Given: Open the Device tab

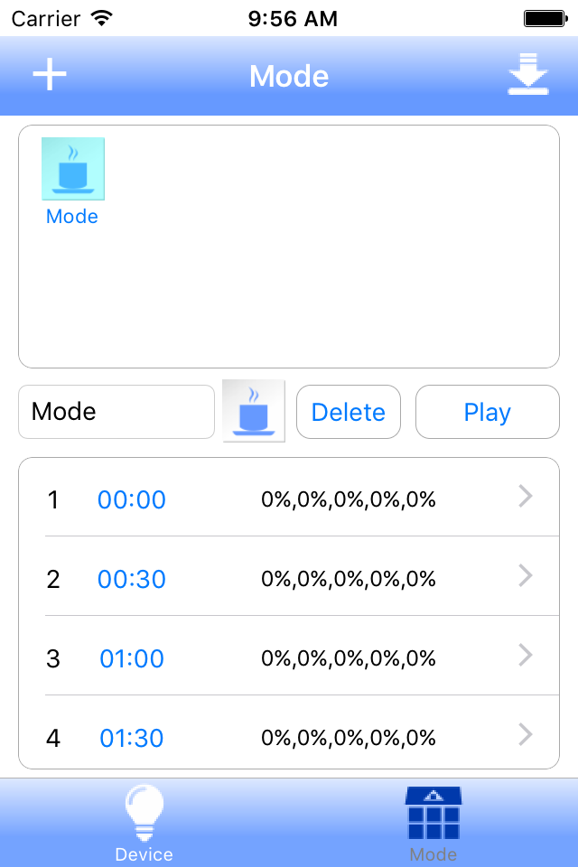Looking at the screenshot, I should coord(144,823).
